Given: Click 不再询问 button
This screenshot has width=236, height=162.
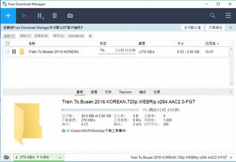Looking at the screenshot, I should coord(215,28).
